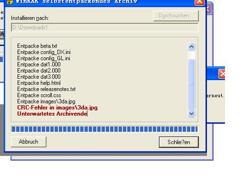
Task: Click the log scrollbar thumb
Action: pos(191,84)
